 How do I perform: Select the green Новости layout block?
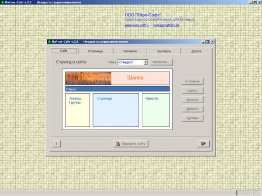[156, 110]
